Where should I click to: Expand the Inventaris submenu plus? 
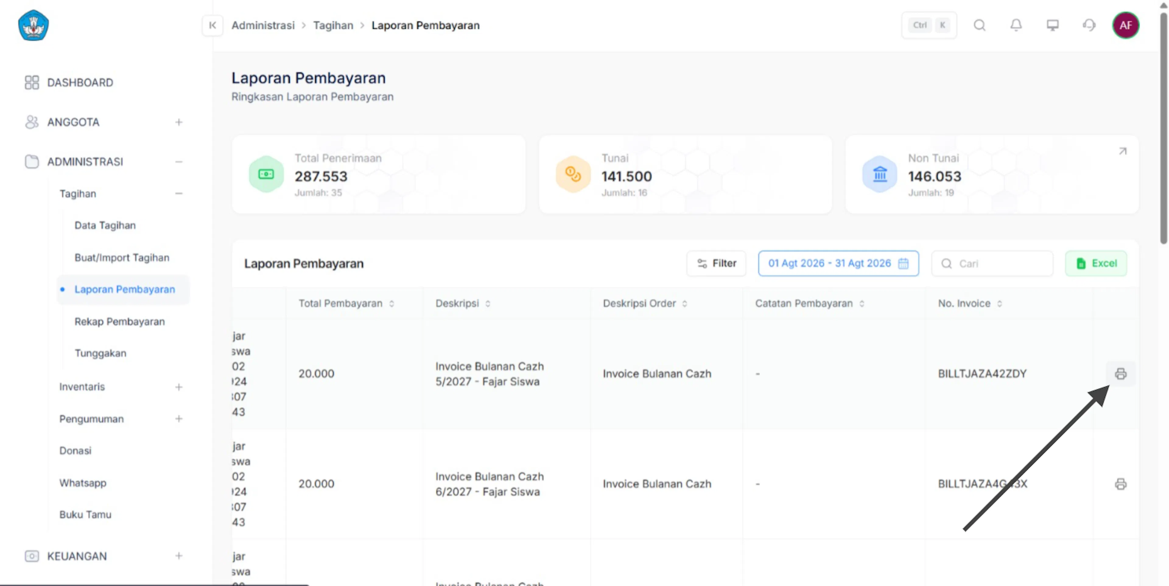[179, 387]
